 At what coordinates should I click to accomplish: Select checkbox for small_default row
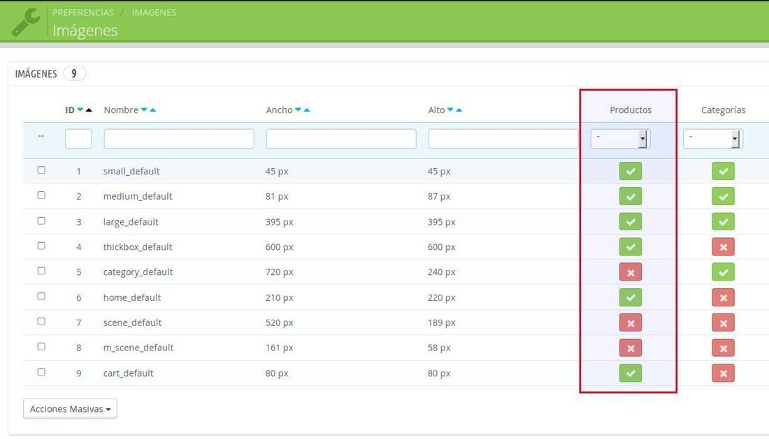(41, 170)
